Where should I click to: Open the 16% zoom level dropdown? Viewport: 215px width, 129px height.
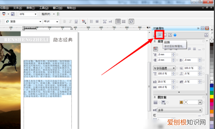pyautogui.click(x=35, y=14)
